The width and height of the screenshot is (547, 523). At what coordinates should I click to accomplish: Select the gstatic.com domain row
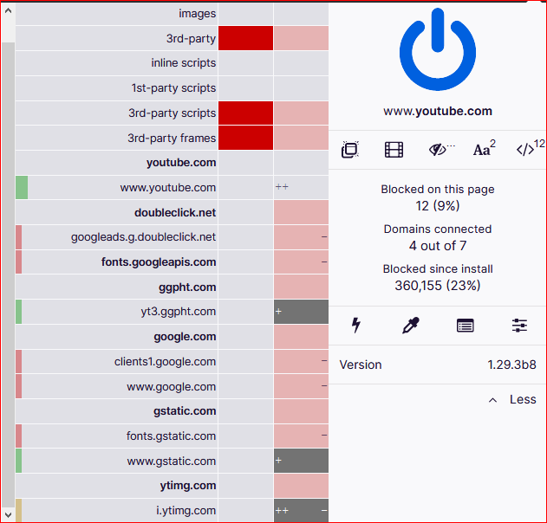(116, 411)
